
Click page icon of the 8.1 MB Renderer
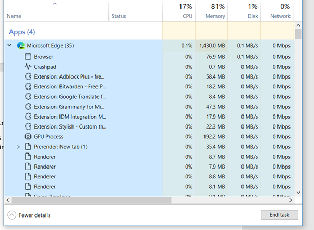click(28, 186)
